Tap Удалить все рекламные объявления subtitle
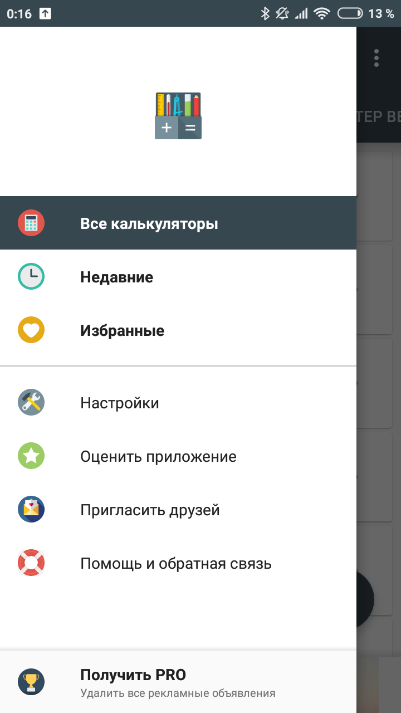 [178, 694]
